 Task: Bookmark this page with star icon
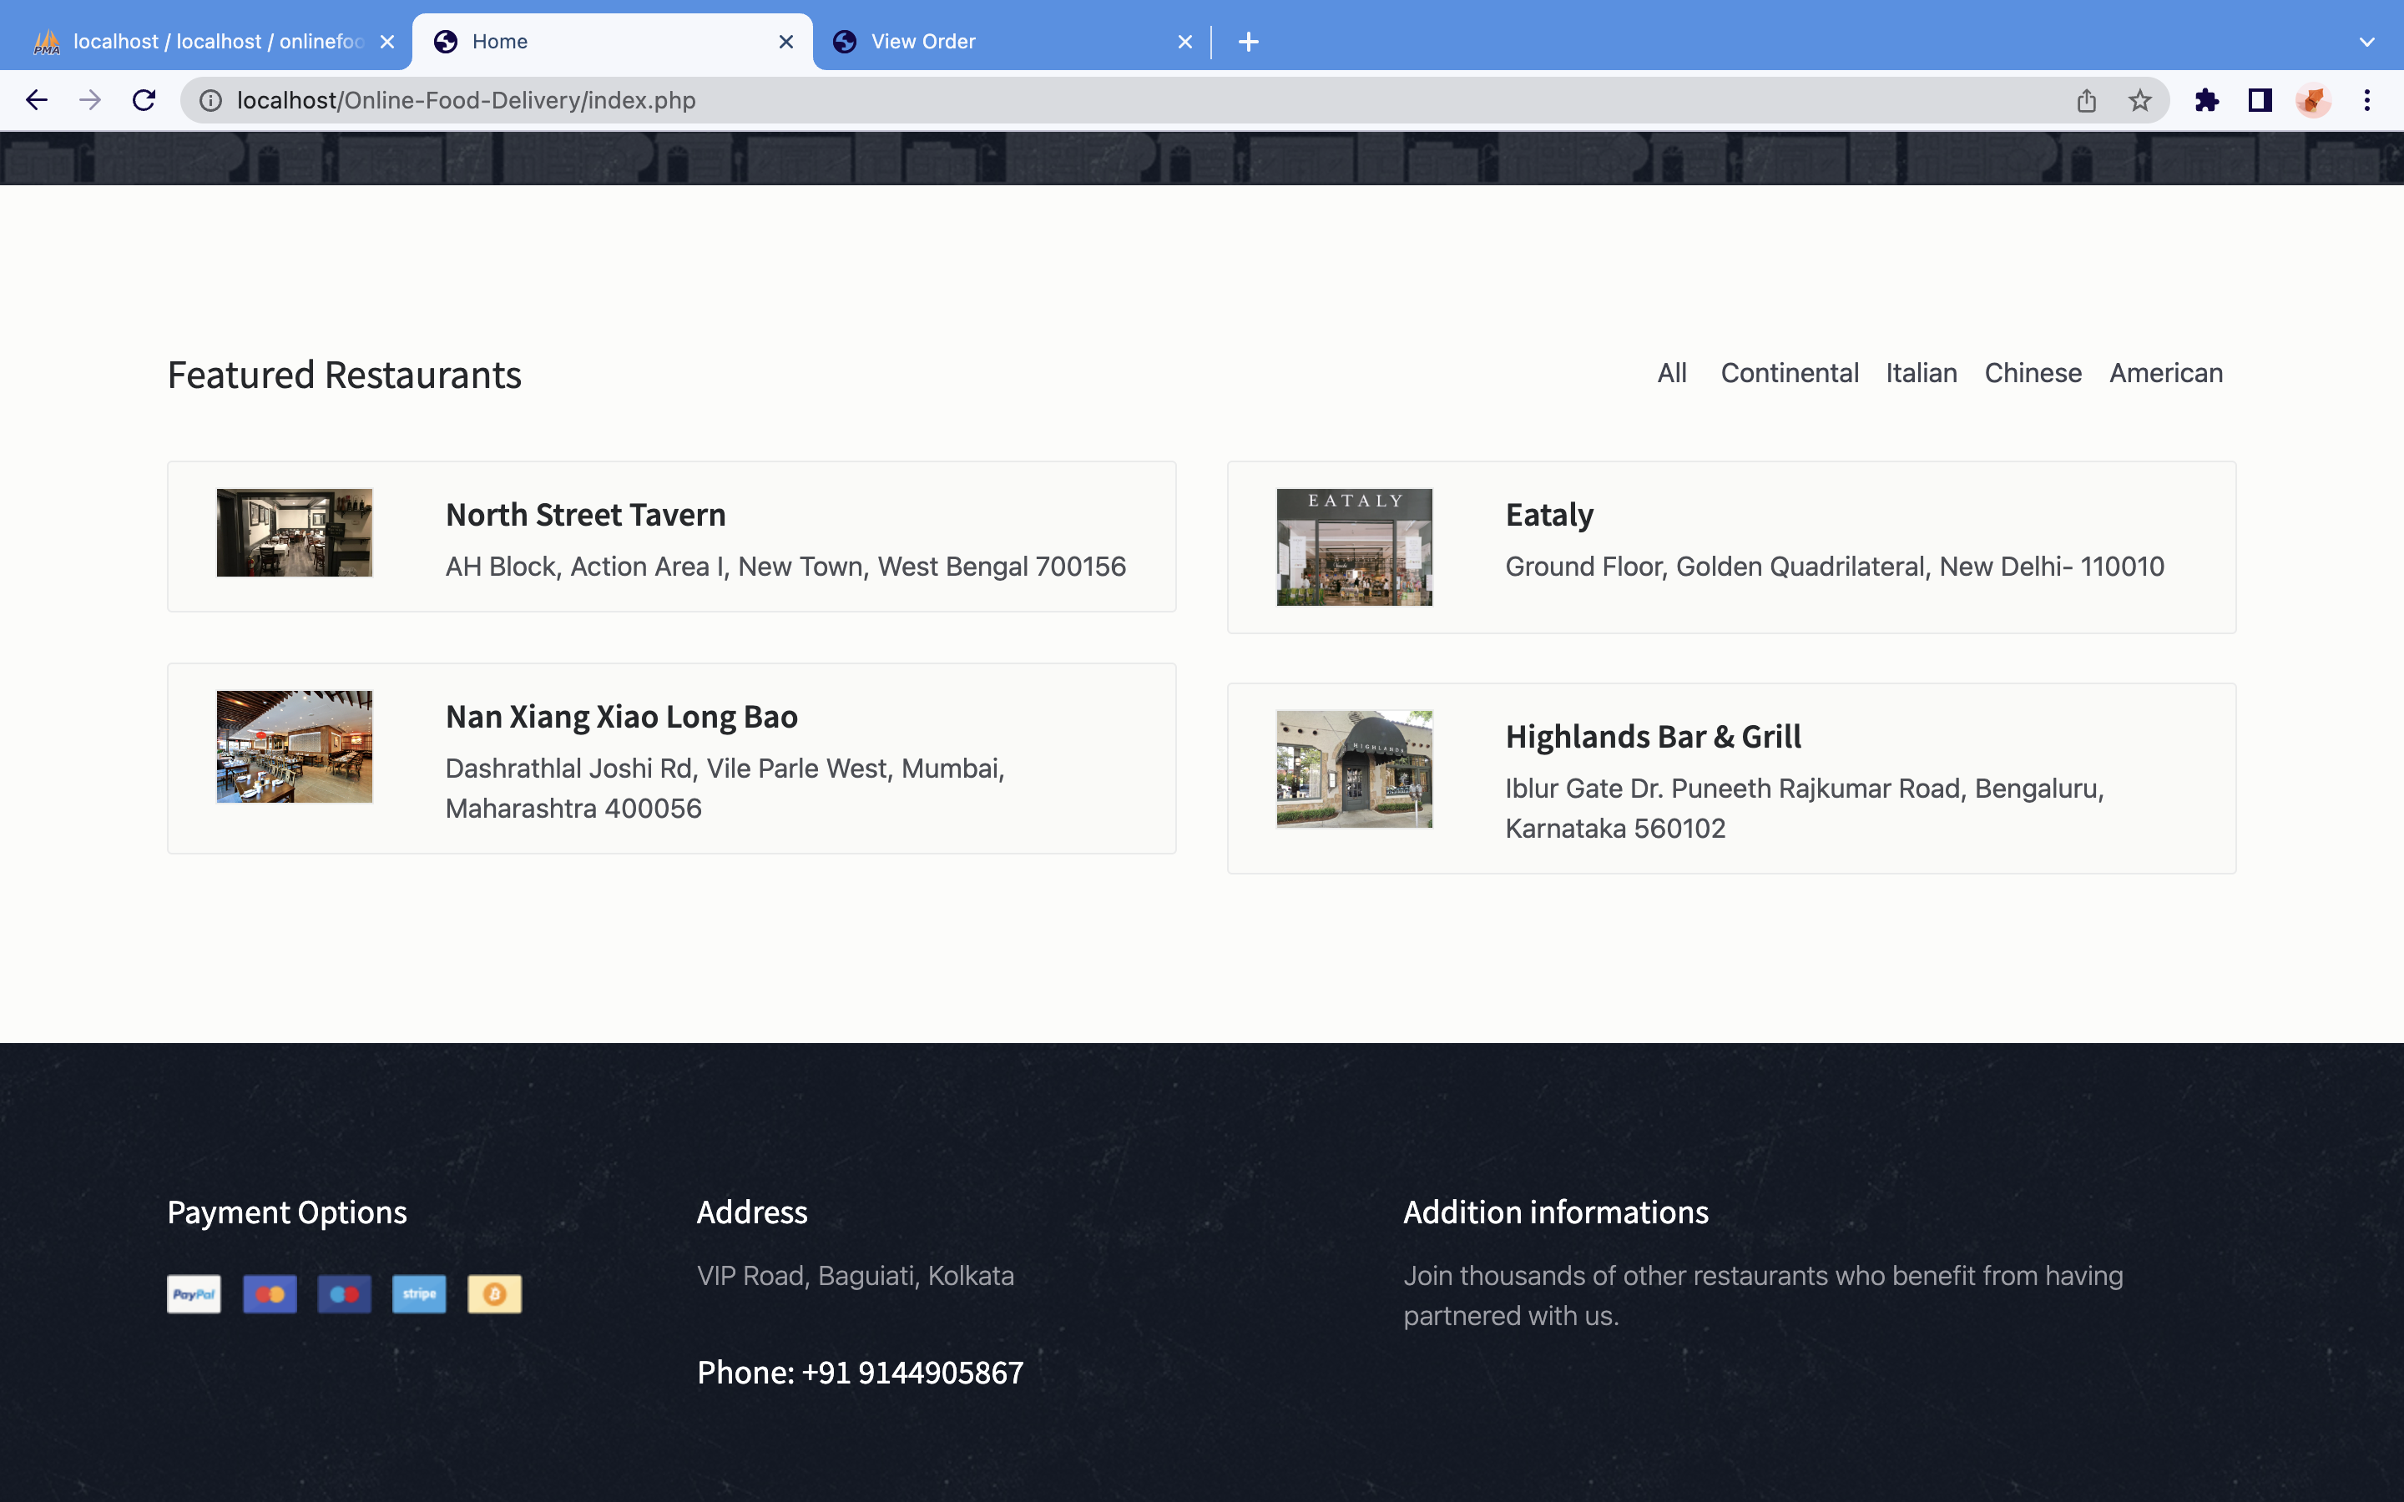(x=2139, y=100)
